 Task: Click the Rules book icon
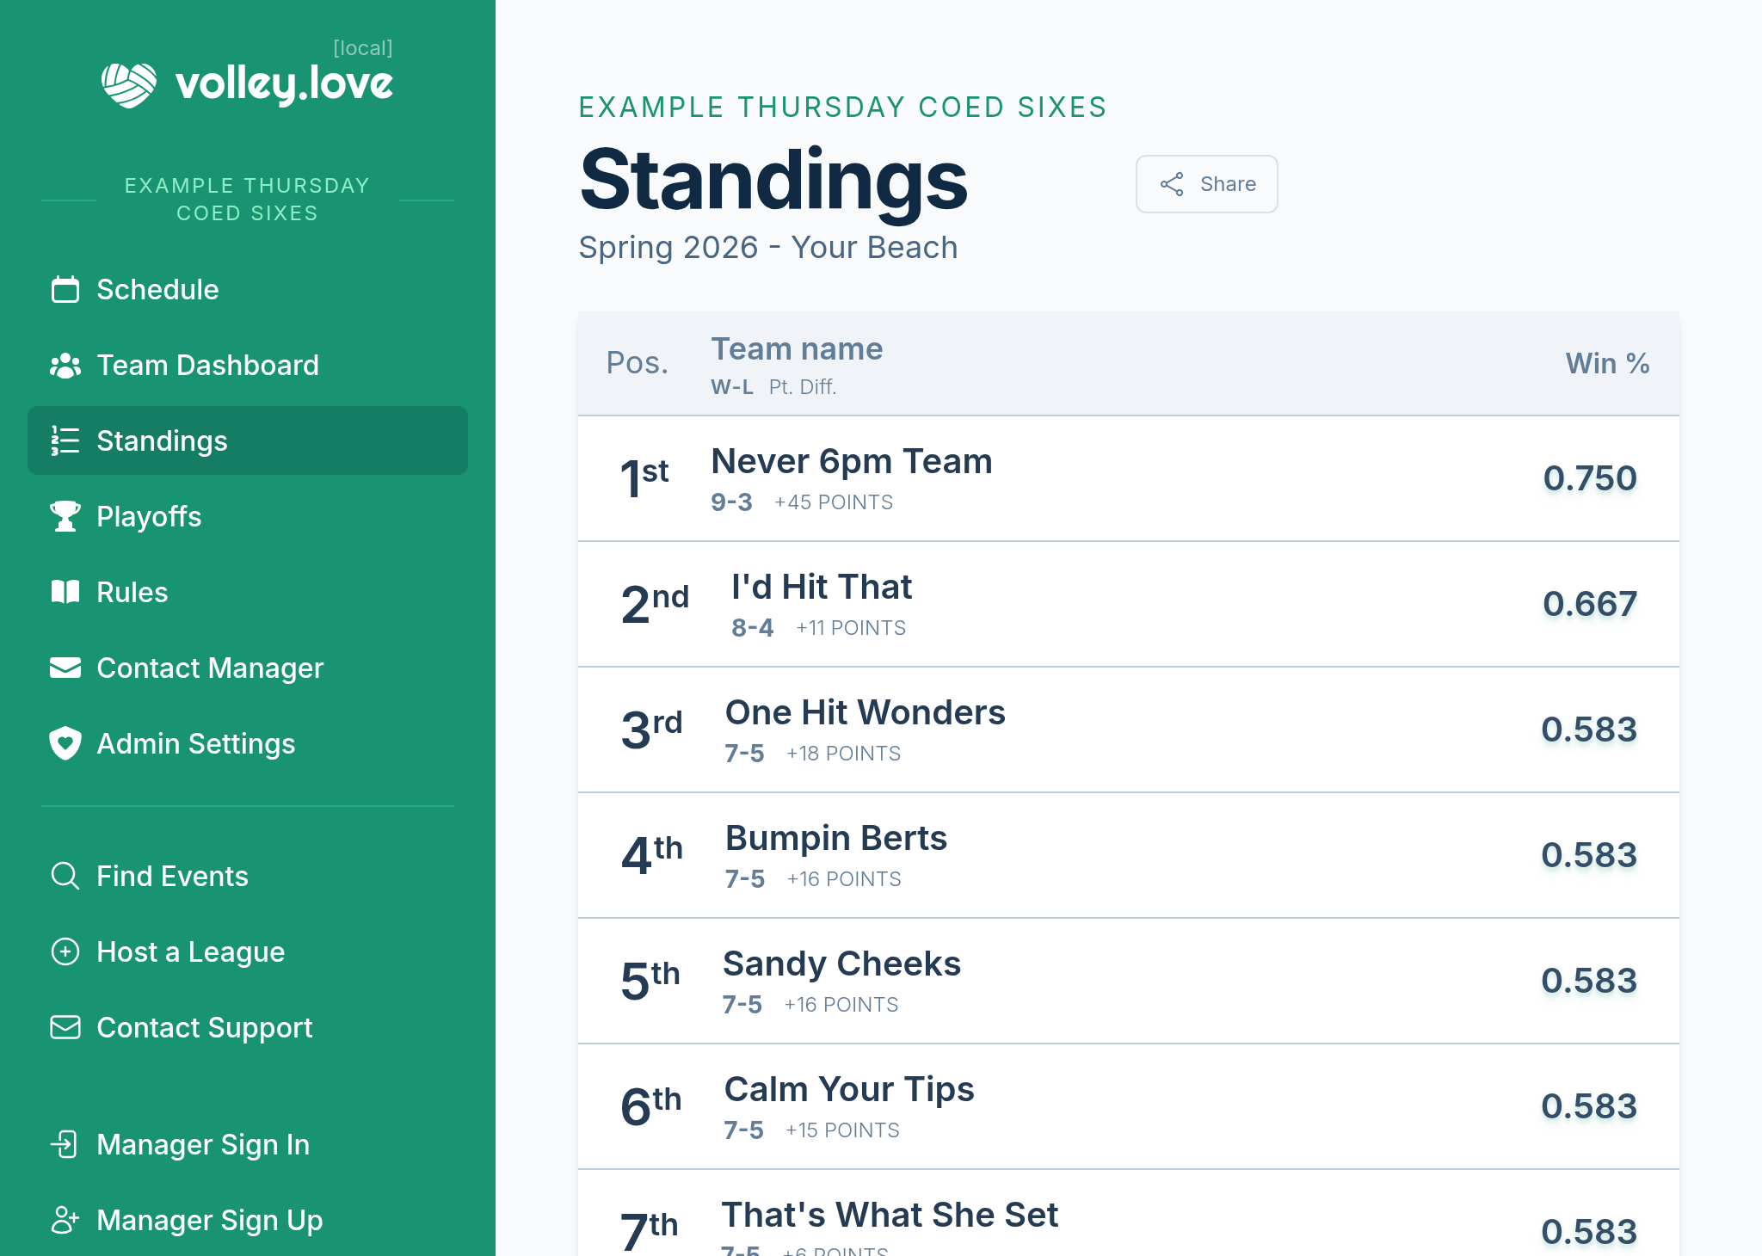[65, 593]
